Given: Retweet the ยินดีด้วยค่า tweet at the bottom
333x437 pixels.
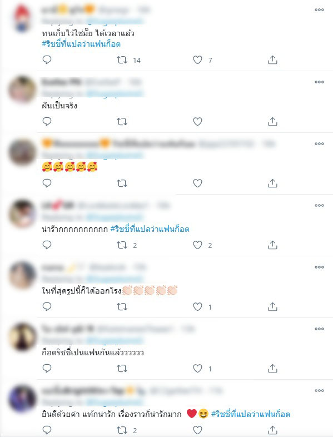Looking at the screenshot, I should (x=122, y=430).
